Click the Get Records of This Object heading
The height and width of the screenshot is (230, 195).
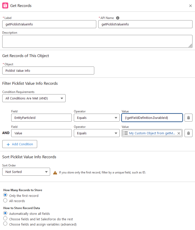pyautogui.click(x=25, y=56)
